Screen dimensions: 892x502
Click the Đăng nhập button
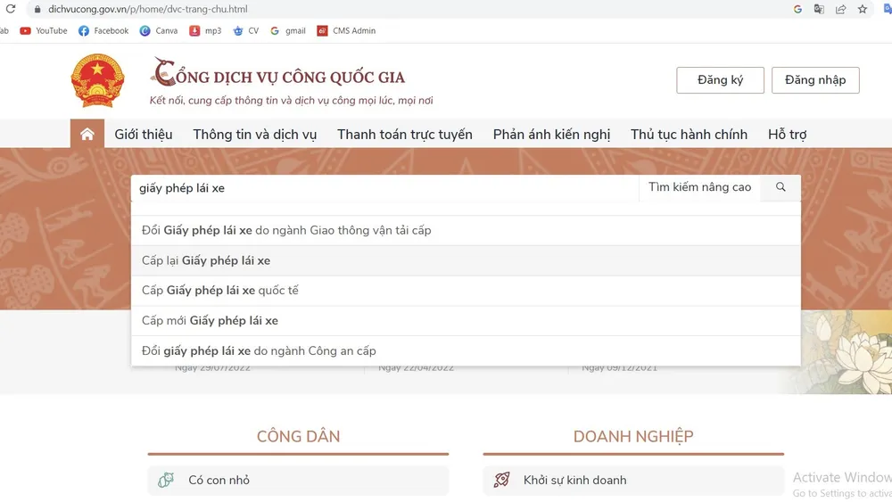815,80
